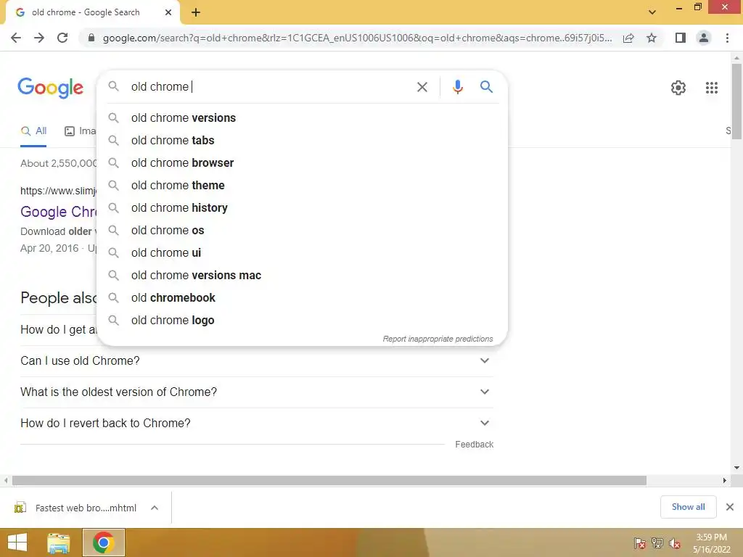The width and height of the screenshot is (743, 557).
Task: Choose suggestion 'old chrome browser'
Action: (302, 163)
